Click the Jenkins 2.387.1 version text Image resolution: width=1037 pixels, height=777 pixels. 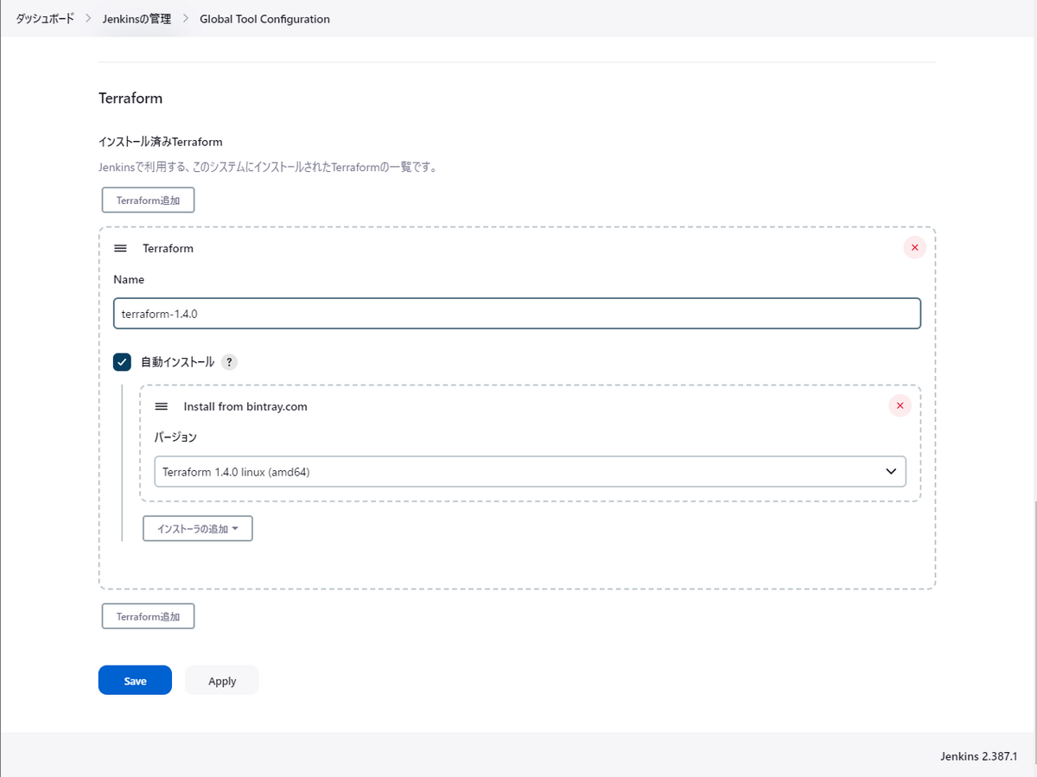(979, 756)
